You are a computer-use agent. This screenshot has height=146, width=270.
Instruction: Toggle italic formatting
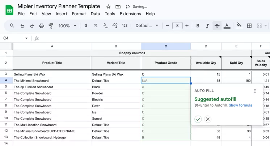[207, 26]
